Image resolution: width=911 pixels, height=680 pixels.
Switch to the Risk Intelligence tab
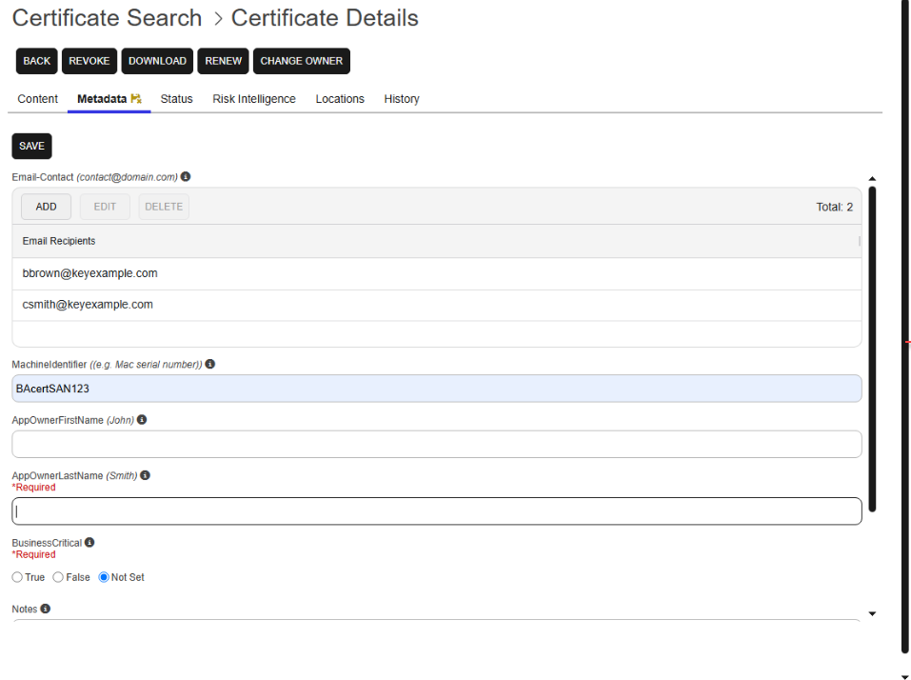coord(254,99)
